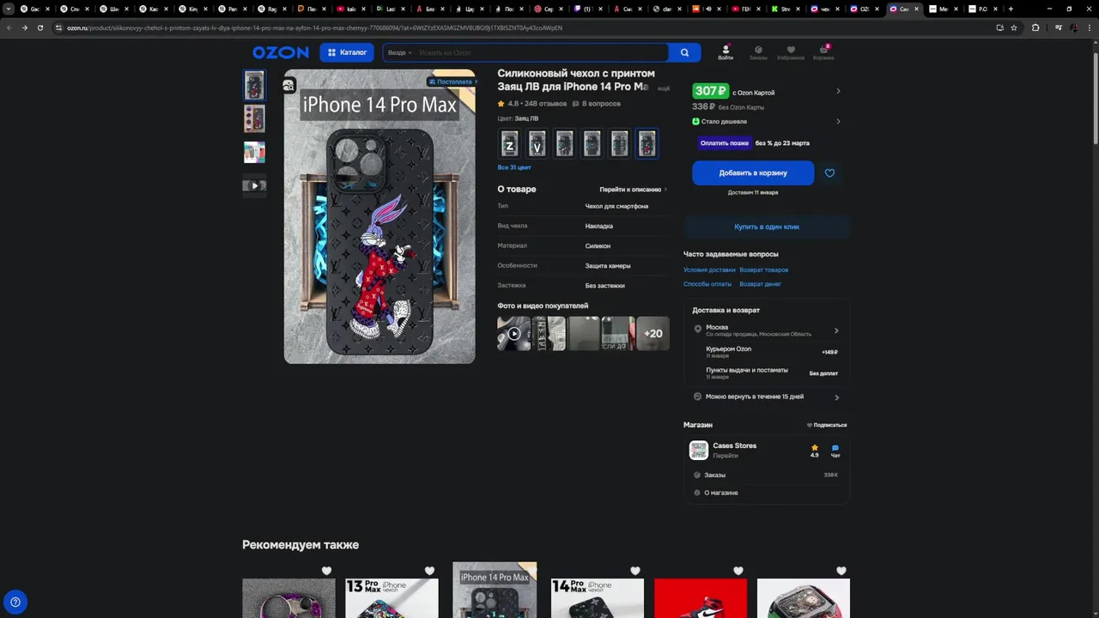Open the +20 more customer photos tile
This screenshot has width=1099, height=618.
coord(653,333)
